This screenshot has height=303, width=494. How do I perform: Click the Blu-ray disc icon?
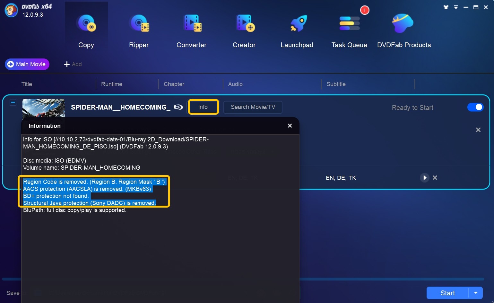pyautogui.click(x=178, y=107)
